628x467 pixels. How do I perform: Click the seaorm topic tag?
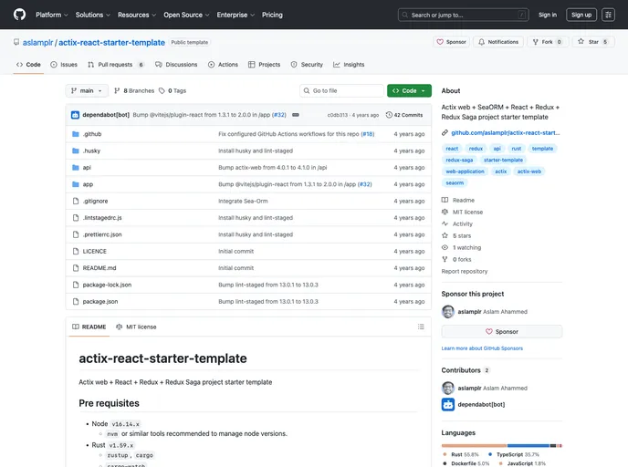click(455, 183)
